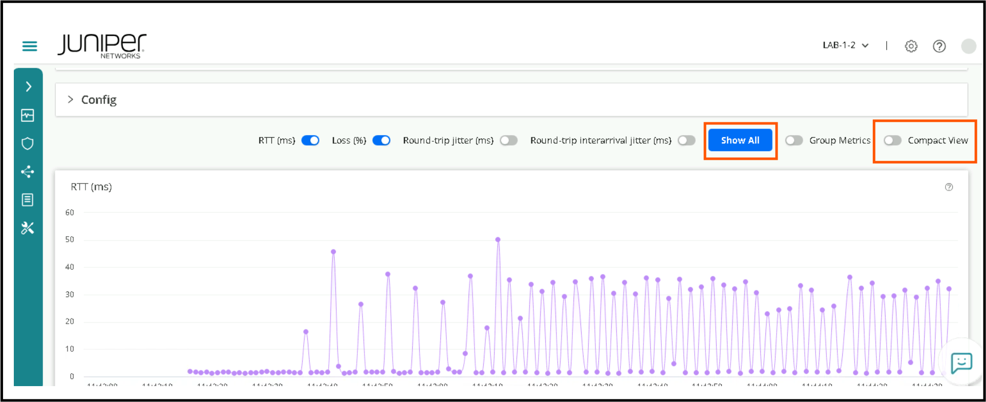Viewport: 986px width, 402px height.
Task: Turn on Compact View toggle
Action: click(892, 140)
